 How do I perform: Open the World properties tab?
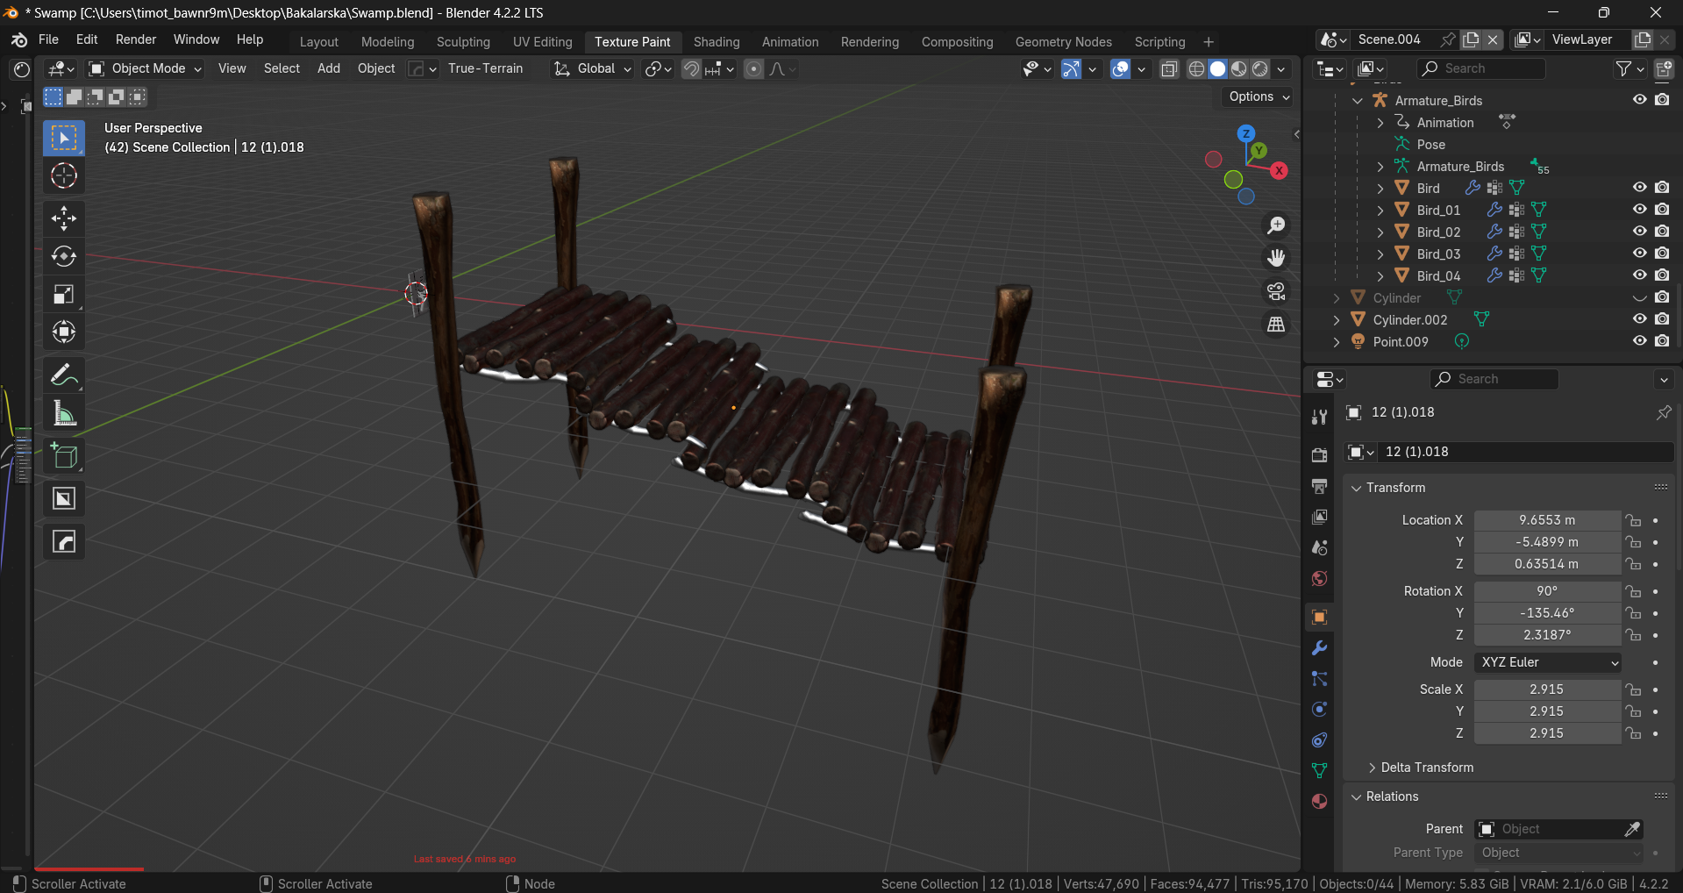click(1319, 579)
